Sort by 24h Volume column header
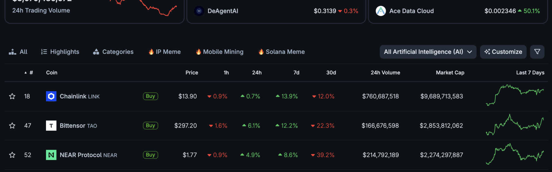Screen dimensions: 552x172 pos(385,73)
